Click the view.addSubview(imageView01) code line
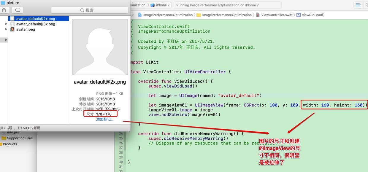 [x=184, y=114]
